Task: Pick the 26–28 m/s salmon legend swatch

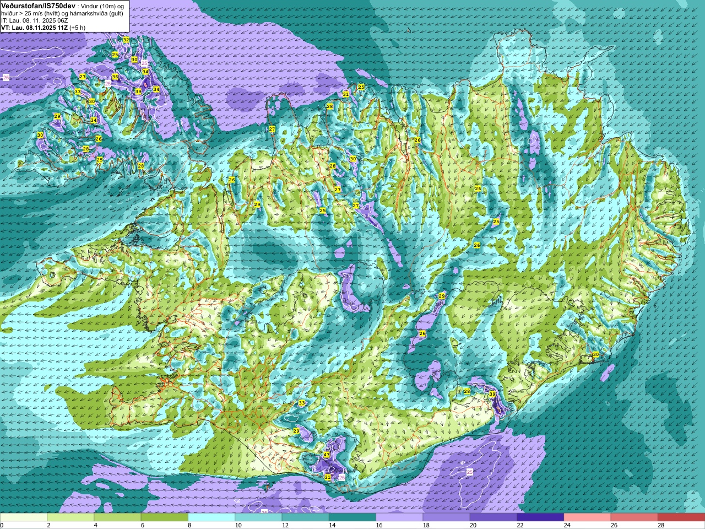Action: 634,517
